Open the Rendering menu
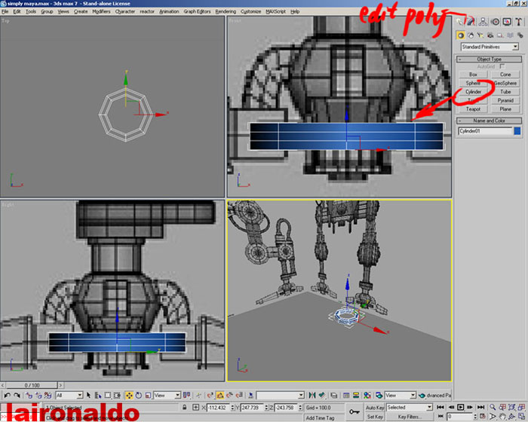 (x=225, y=12)
